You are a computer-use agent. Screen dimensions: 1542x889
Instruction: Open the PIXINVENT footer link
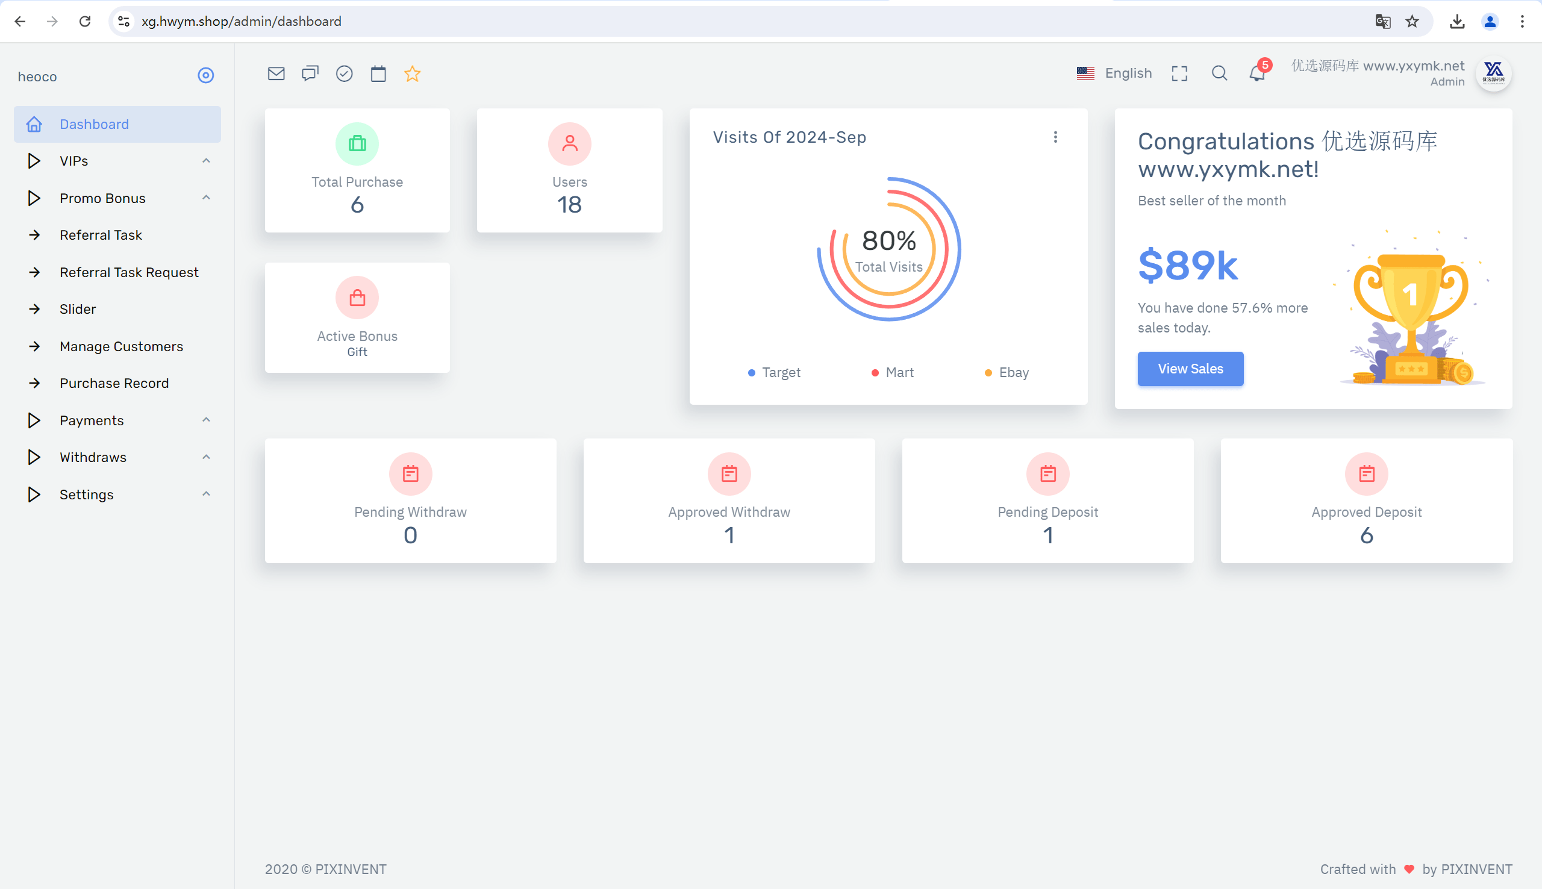click(350, 869)
